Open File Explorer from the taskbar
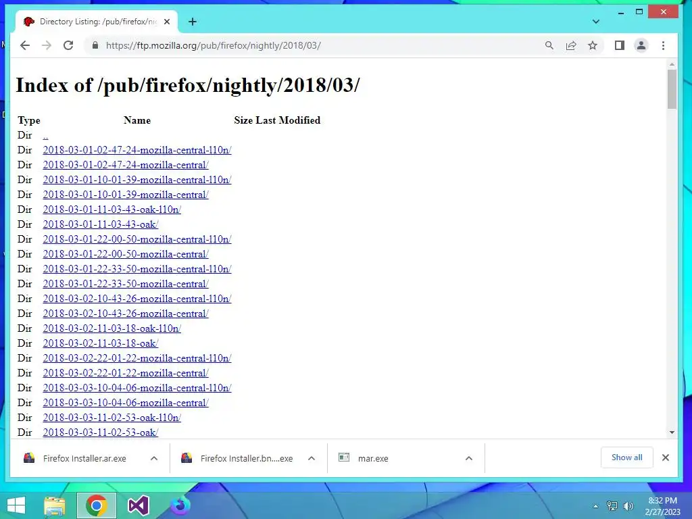Screen dimensions: 692x519 click(x=55, y=505)
